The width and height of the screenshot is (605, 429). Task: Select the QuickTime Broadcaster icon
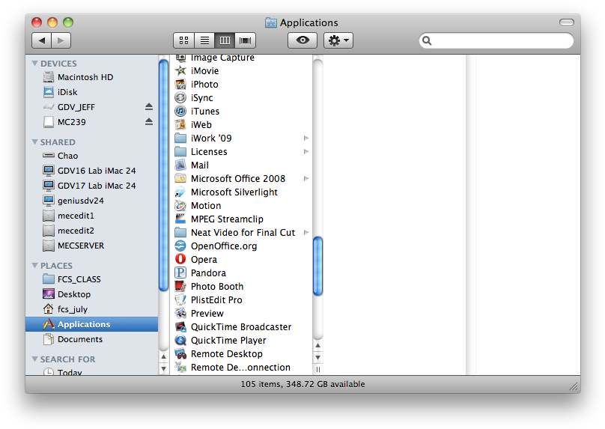[180, 326]
